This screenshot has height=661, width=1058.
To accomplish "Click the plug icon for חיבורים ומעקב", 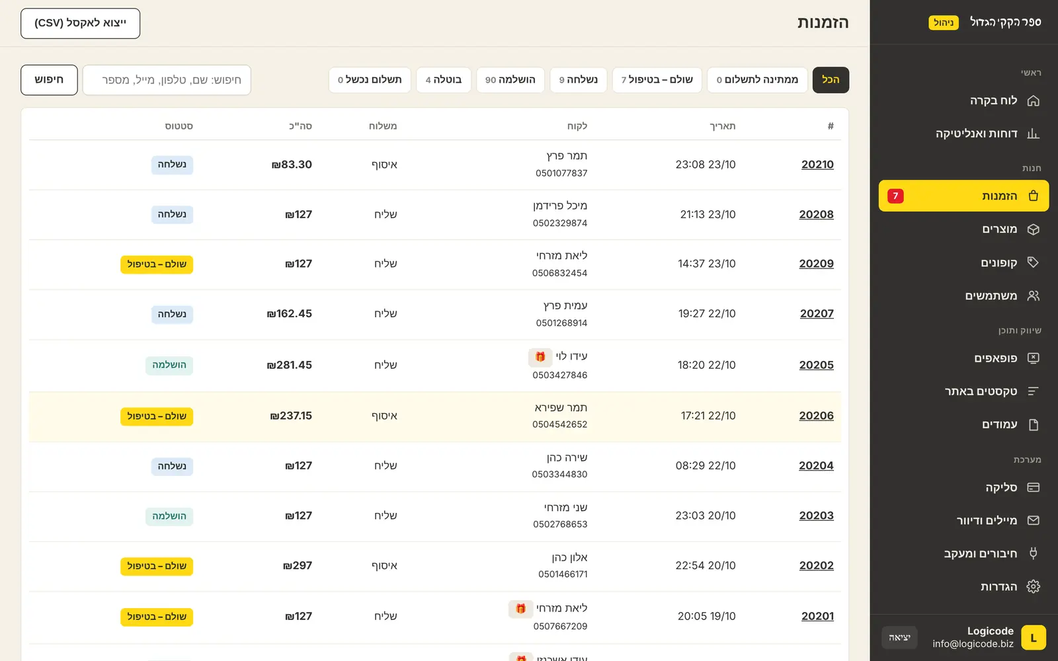I will coord(1034,553).
